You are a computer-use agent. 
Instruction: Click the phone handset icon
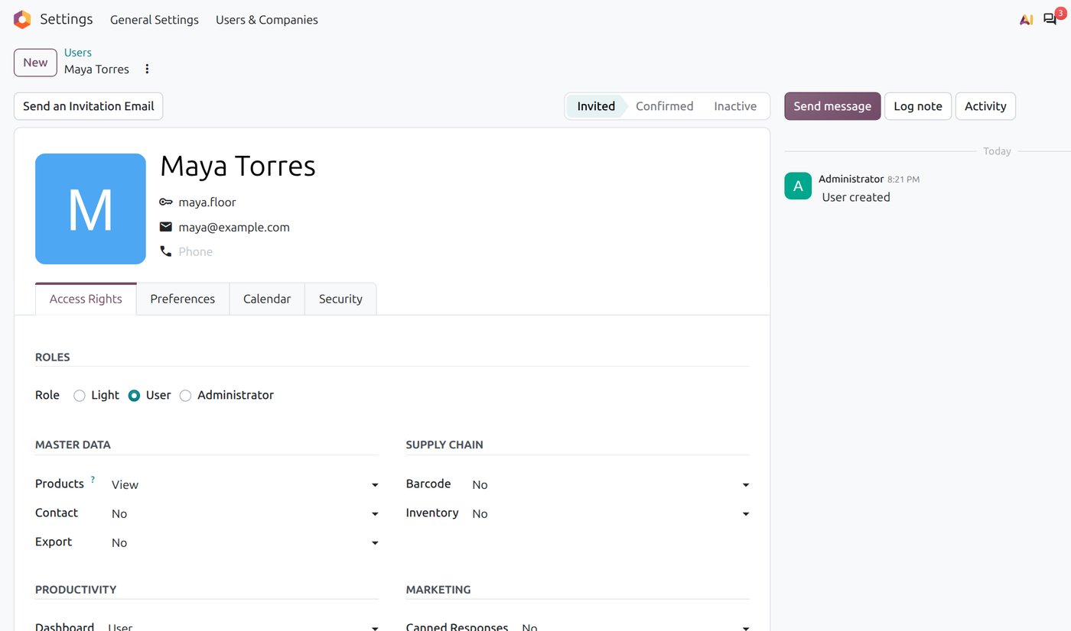[166, 251]
